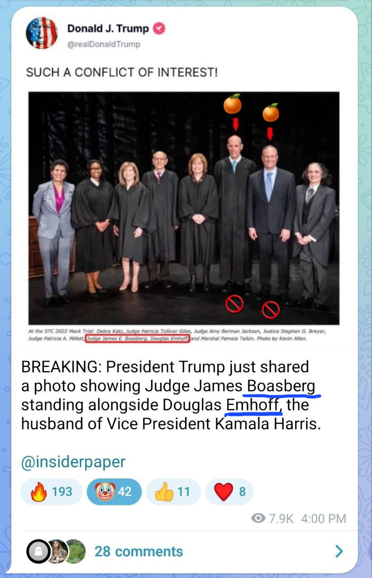Click the red-boxed caption name Boasberg, Emhoff
The image size is (372, 578).
pyautogui.click(x=137, y=338)
